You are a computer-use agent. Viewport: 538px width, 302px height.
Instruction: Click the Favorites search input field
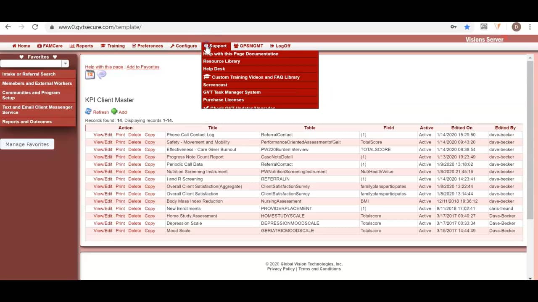point(31,64)
